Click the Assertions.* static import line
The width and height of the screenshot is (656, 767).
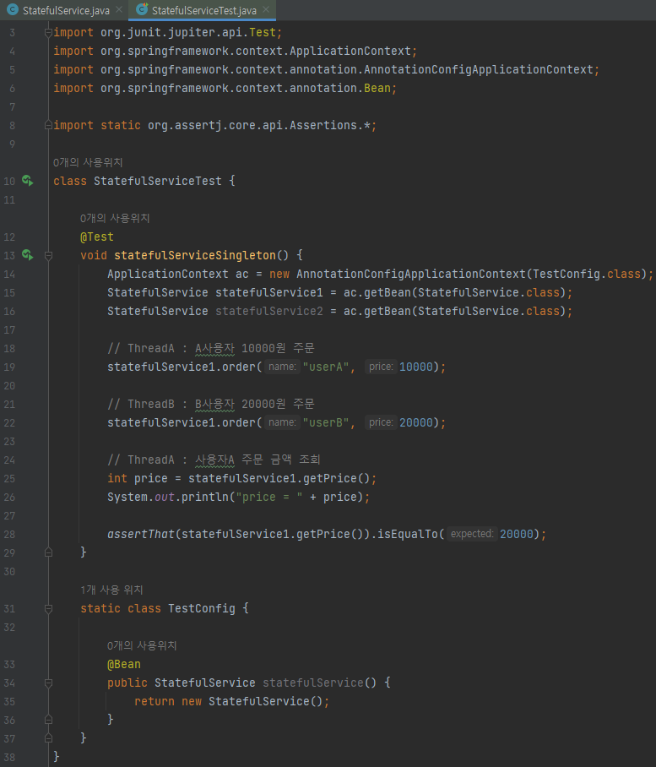[215, 126]
